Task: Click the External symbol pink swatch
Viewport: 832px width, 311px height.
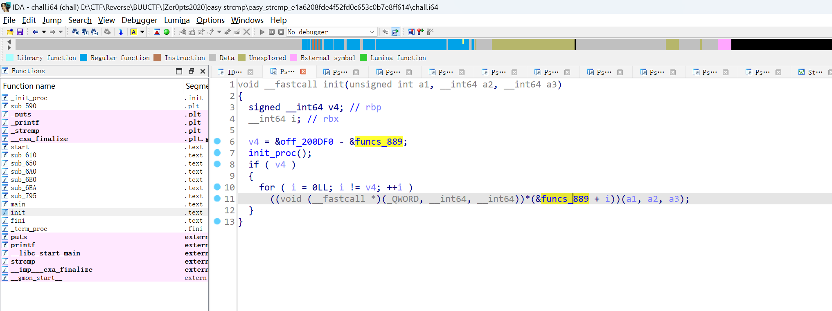Action: 293,58
